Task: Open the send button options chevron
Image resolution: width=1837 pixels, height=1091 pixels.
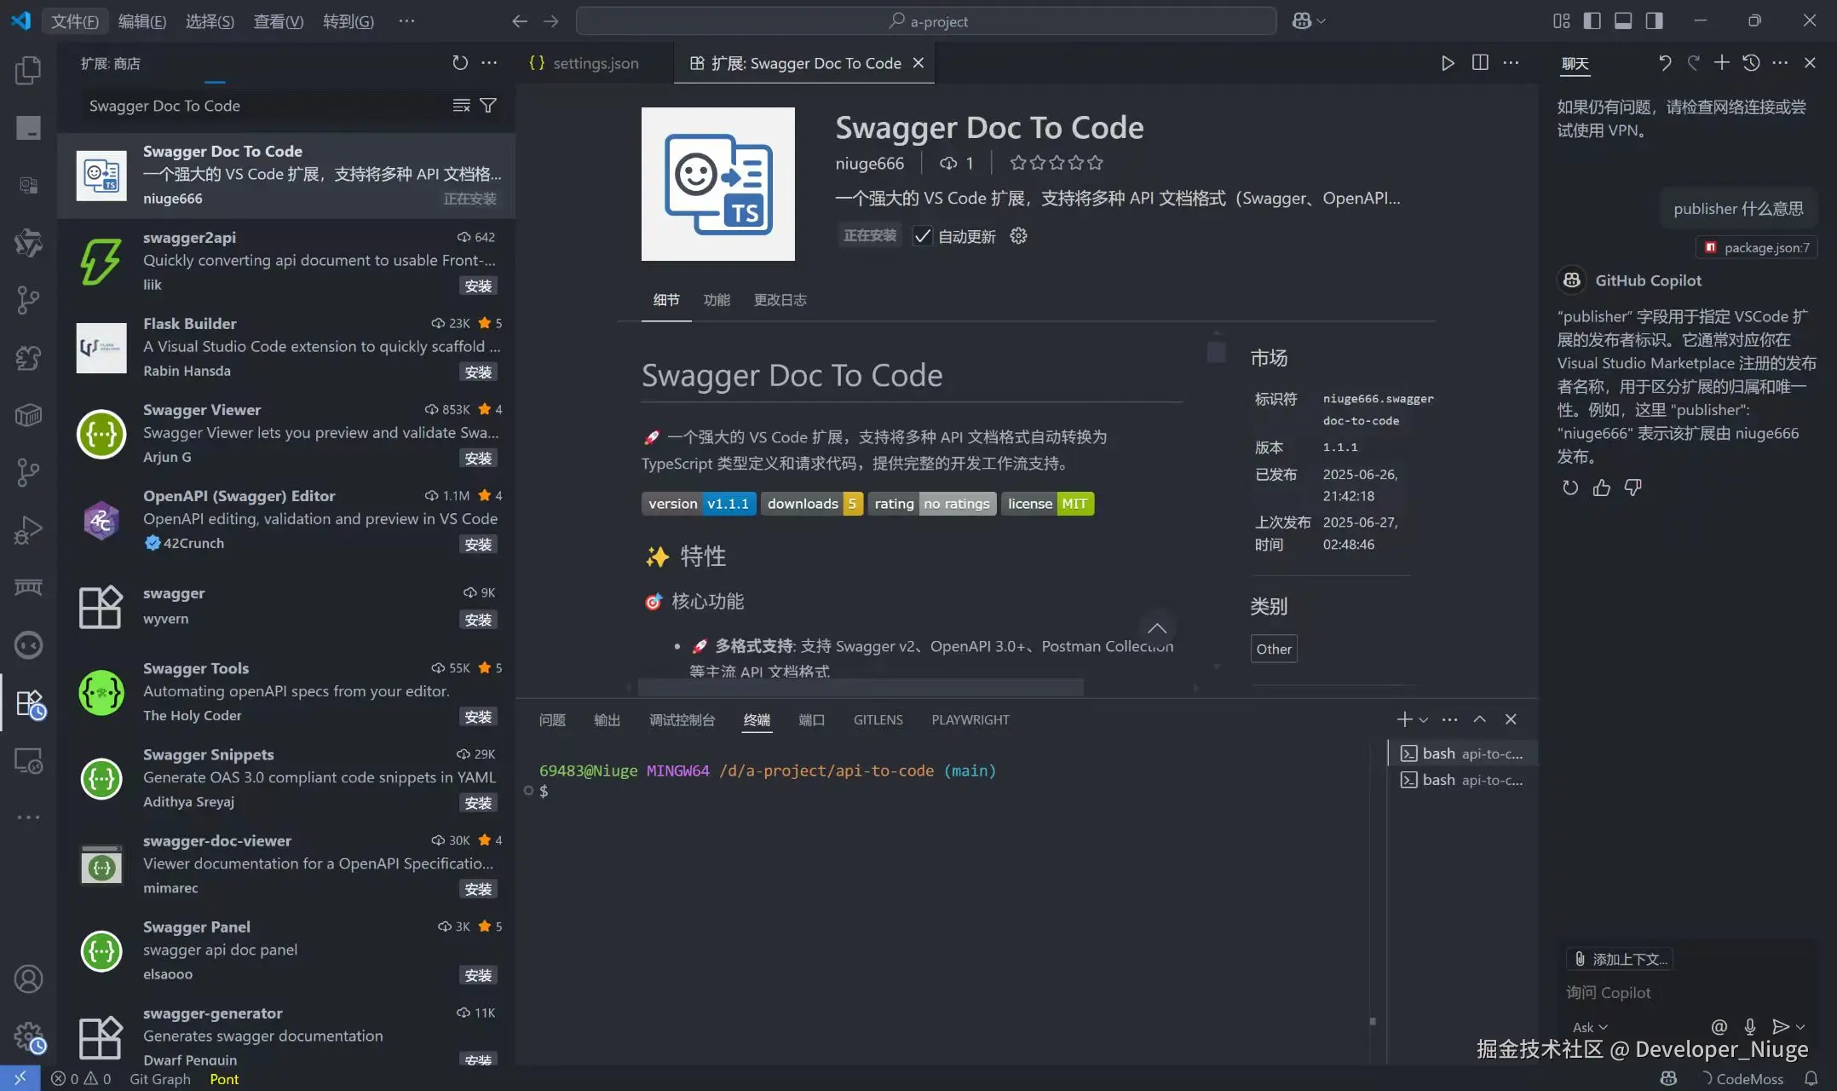Action: click(1800, 1027)
